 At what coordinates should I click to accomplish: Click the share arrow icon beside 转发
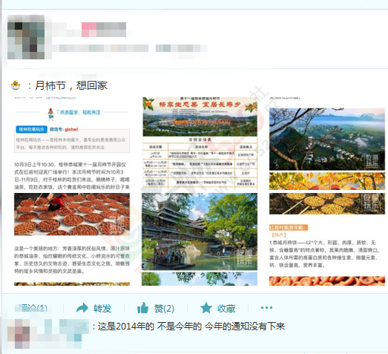tap(82, 308)
